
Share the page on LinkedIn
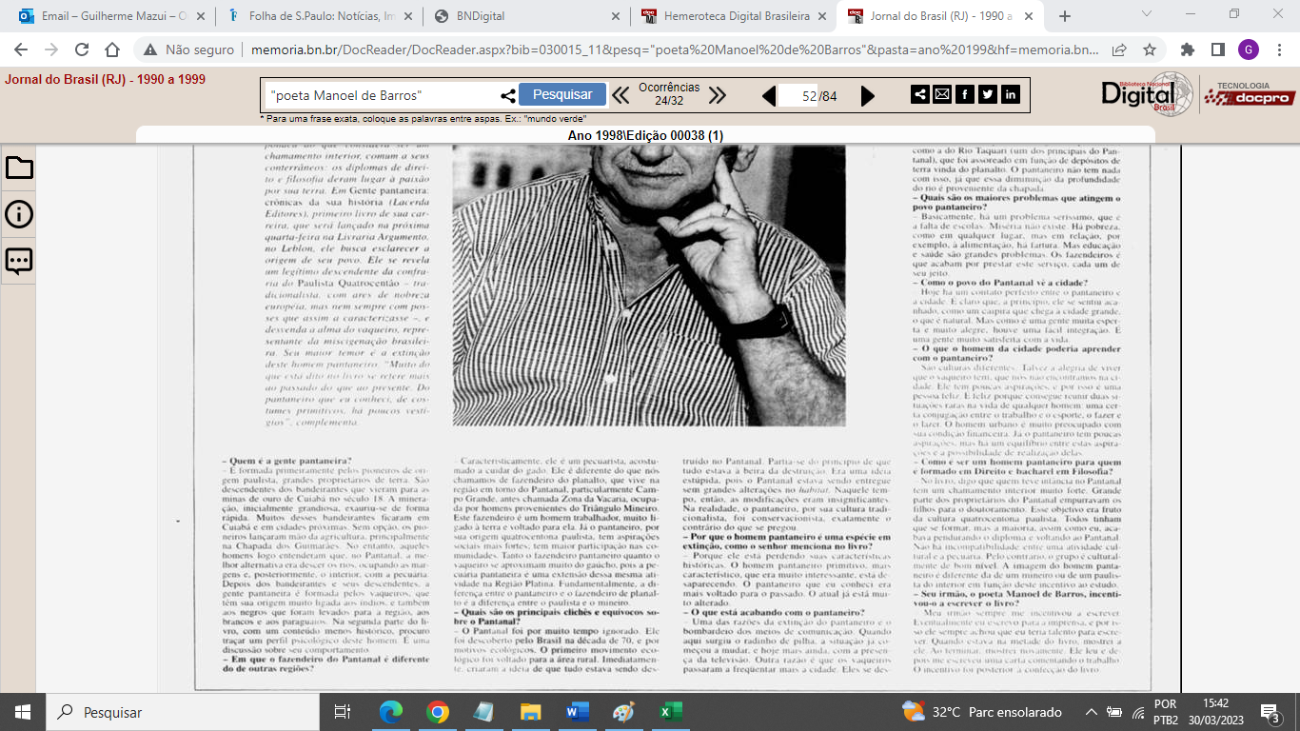pos(1011,94)
